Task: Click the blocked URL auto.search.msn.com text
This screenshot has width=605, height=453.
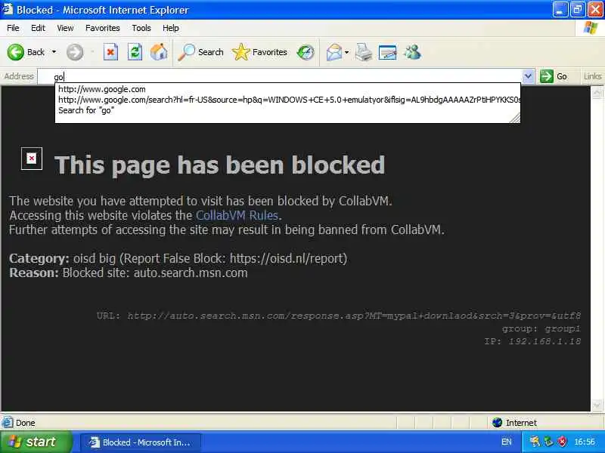Action: [338, 316]
